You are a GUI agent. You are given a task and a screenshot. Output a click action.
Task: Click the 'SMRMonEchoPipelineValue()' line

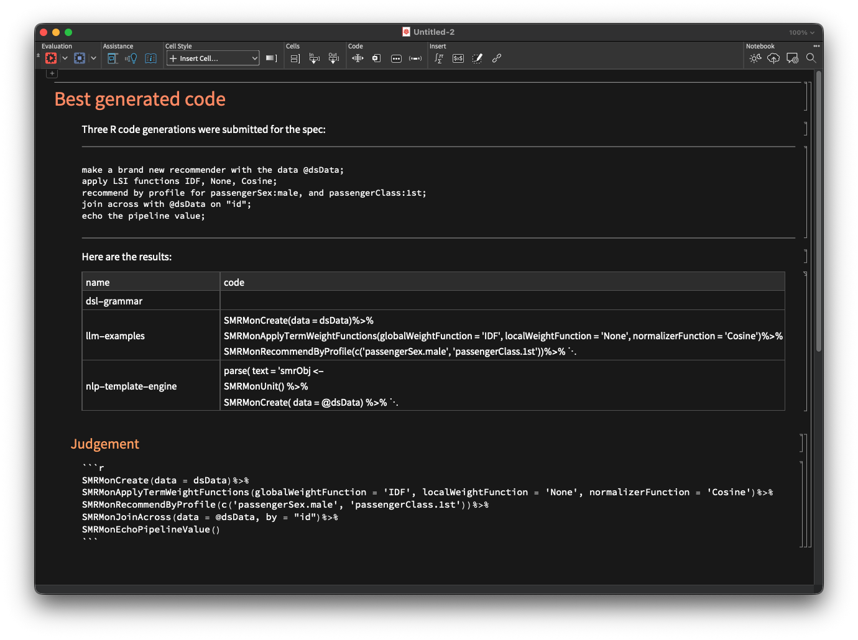tap(151, 529)
